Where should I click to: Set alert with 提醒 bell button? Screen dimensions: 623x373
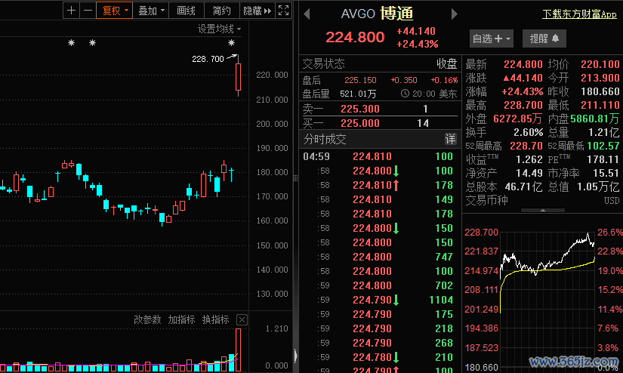point(544,39)
